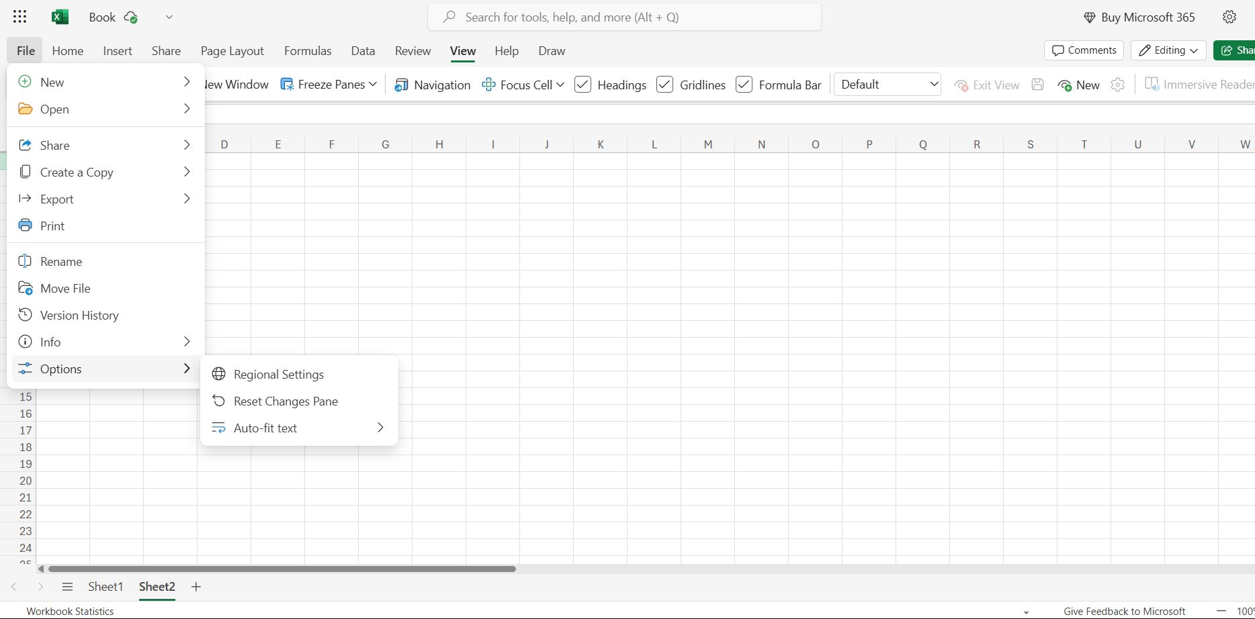Hide the Formula Bar
1255x619 pixels.
[x=744, y=85]
